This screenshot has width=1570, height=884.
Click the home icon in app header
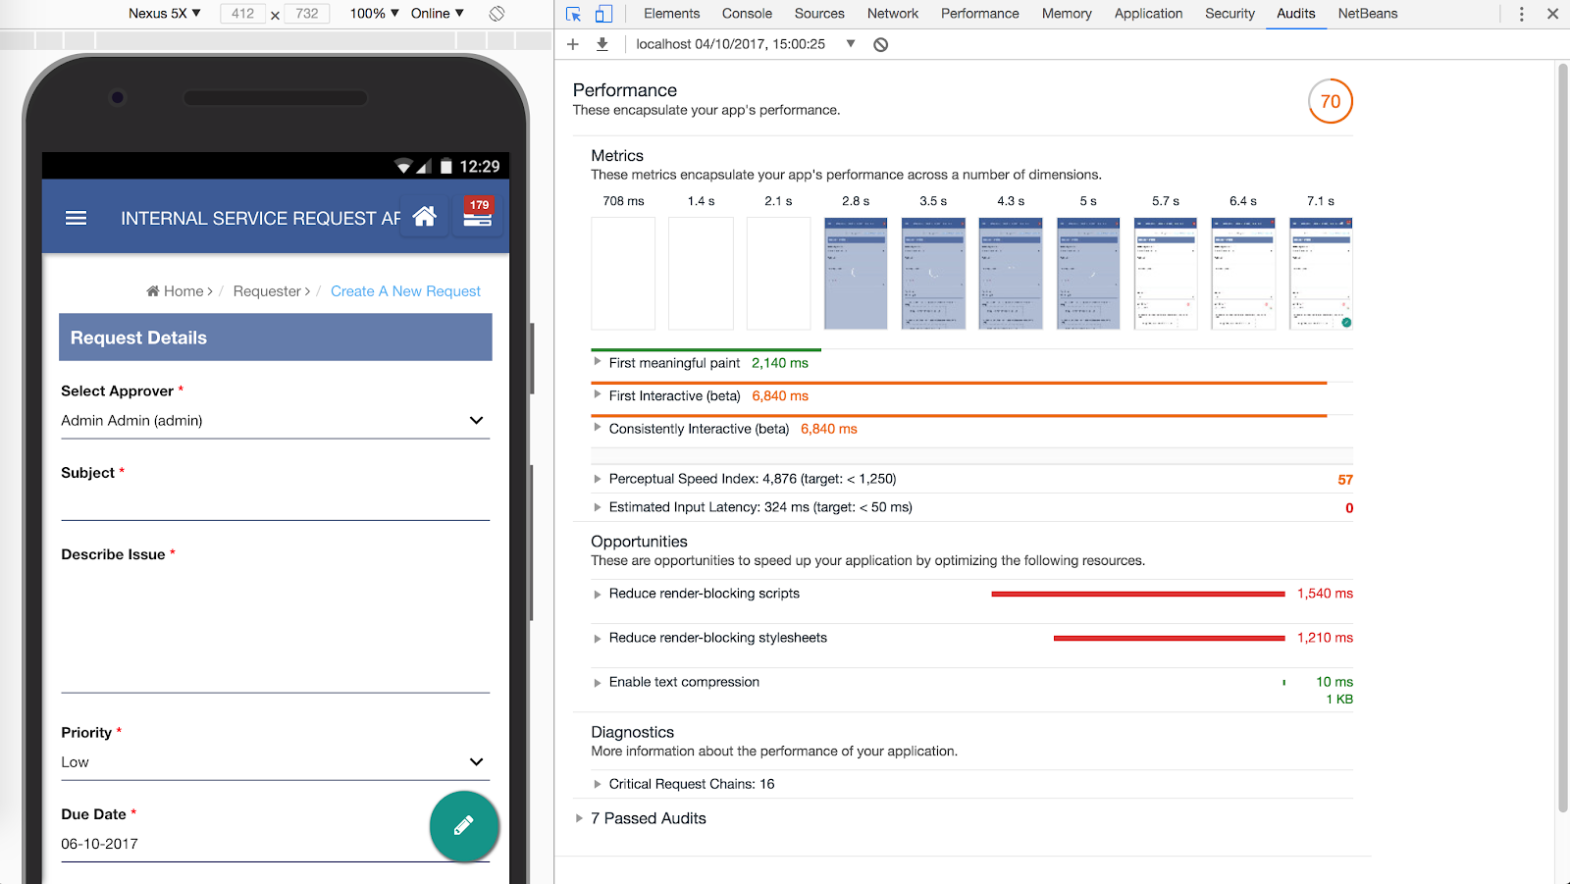[x=425, y=216]
